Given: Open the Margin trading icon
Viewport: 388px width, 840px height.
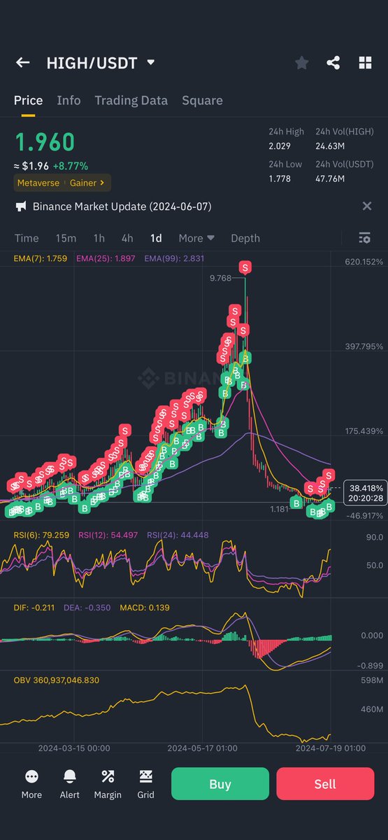Looking at the screenshot, I should [108, 776].
